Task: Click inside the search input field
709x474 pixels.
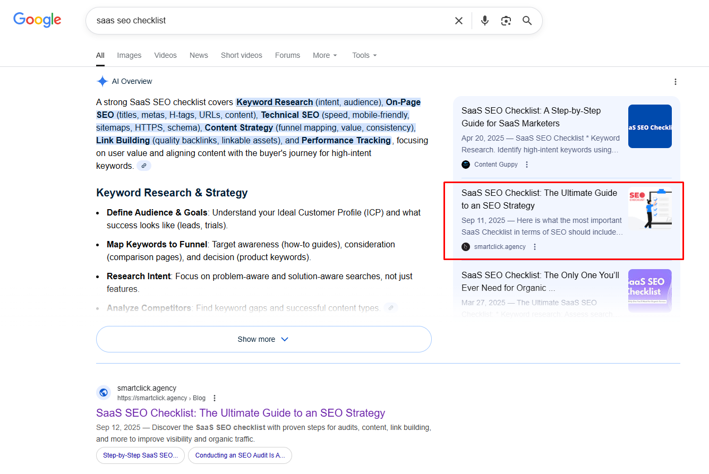Action: point(271,21)
